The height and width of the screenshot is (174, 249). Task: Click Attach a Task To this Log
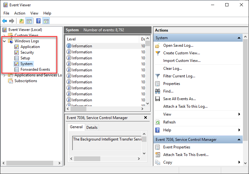185,106
